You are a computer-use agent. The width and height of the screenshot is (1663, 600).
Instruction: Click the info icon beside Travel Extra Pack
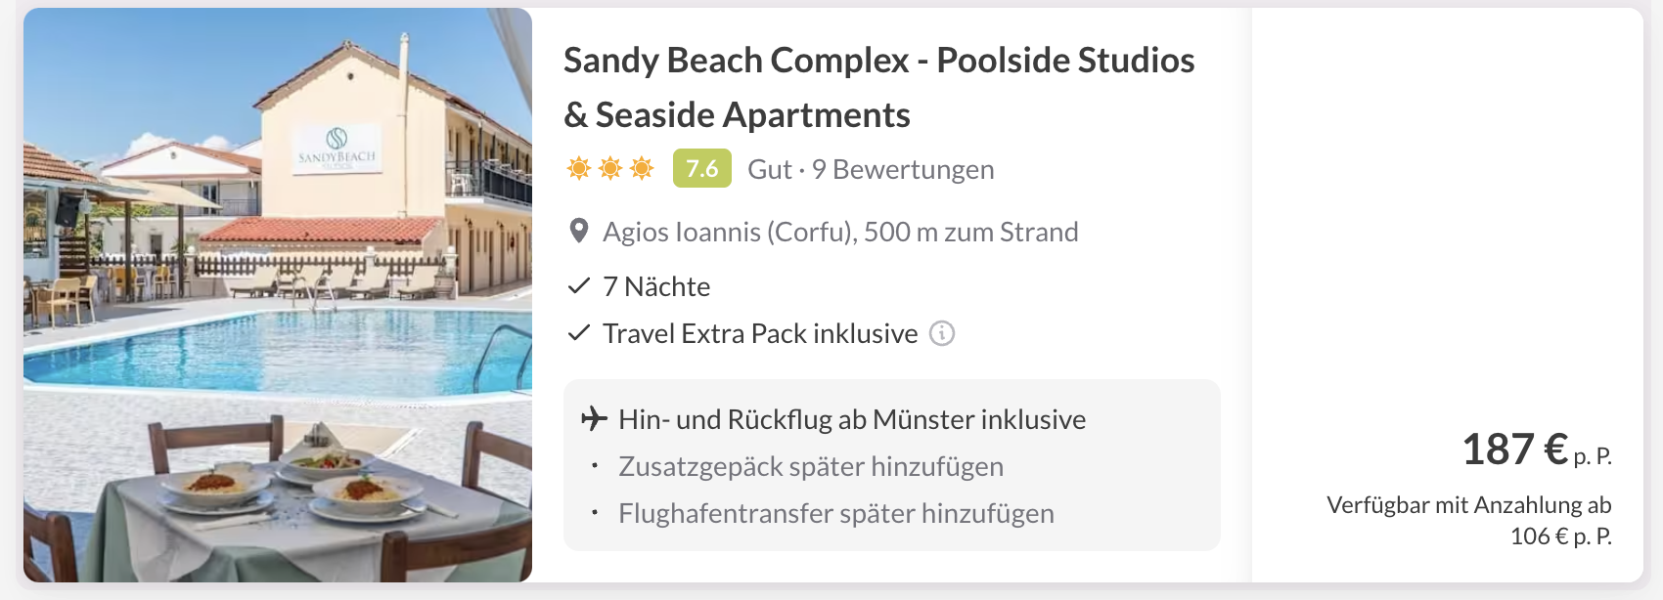[942, 333]
